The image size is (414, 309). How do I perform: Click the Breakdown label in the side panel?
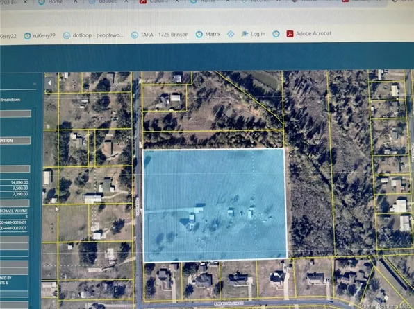pyautogui.click(x=10, y=100)
